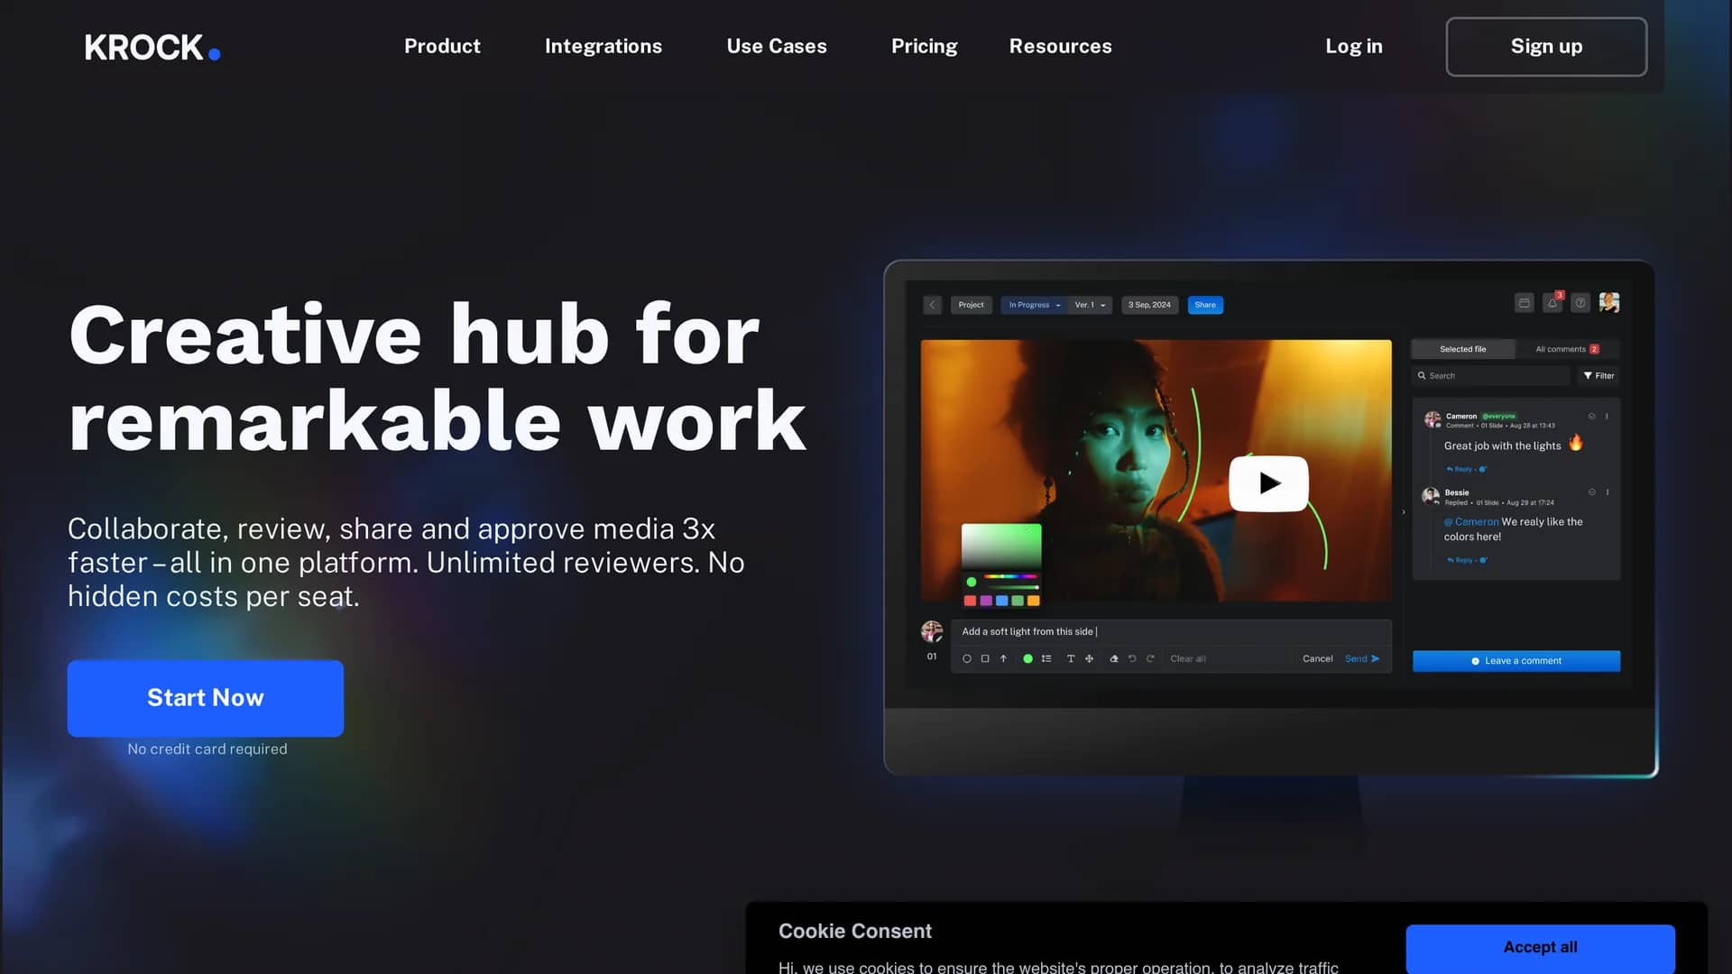Select the move tool
The width and height of the screenshot is (1732, 974).
click(x=1089, y=658)
